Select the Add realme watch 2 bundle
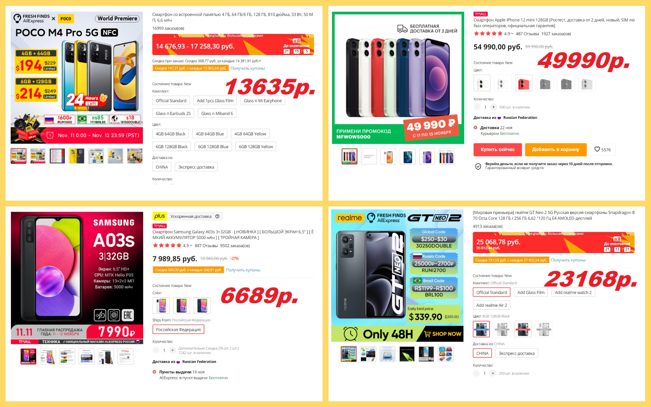This screenshot has height=407, width=651. click(573, 292)
